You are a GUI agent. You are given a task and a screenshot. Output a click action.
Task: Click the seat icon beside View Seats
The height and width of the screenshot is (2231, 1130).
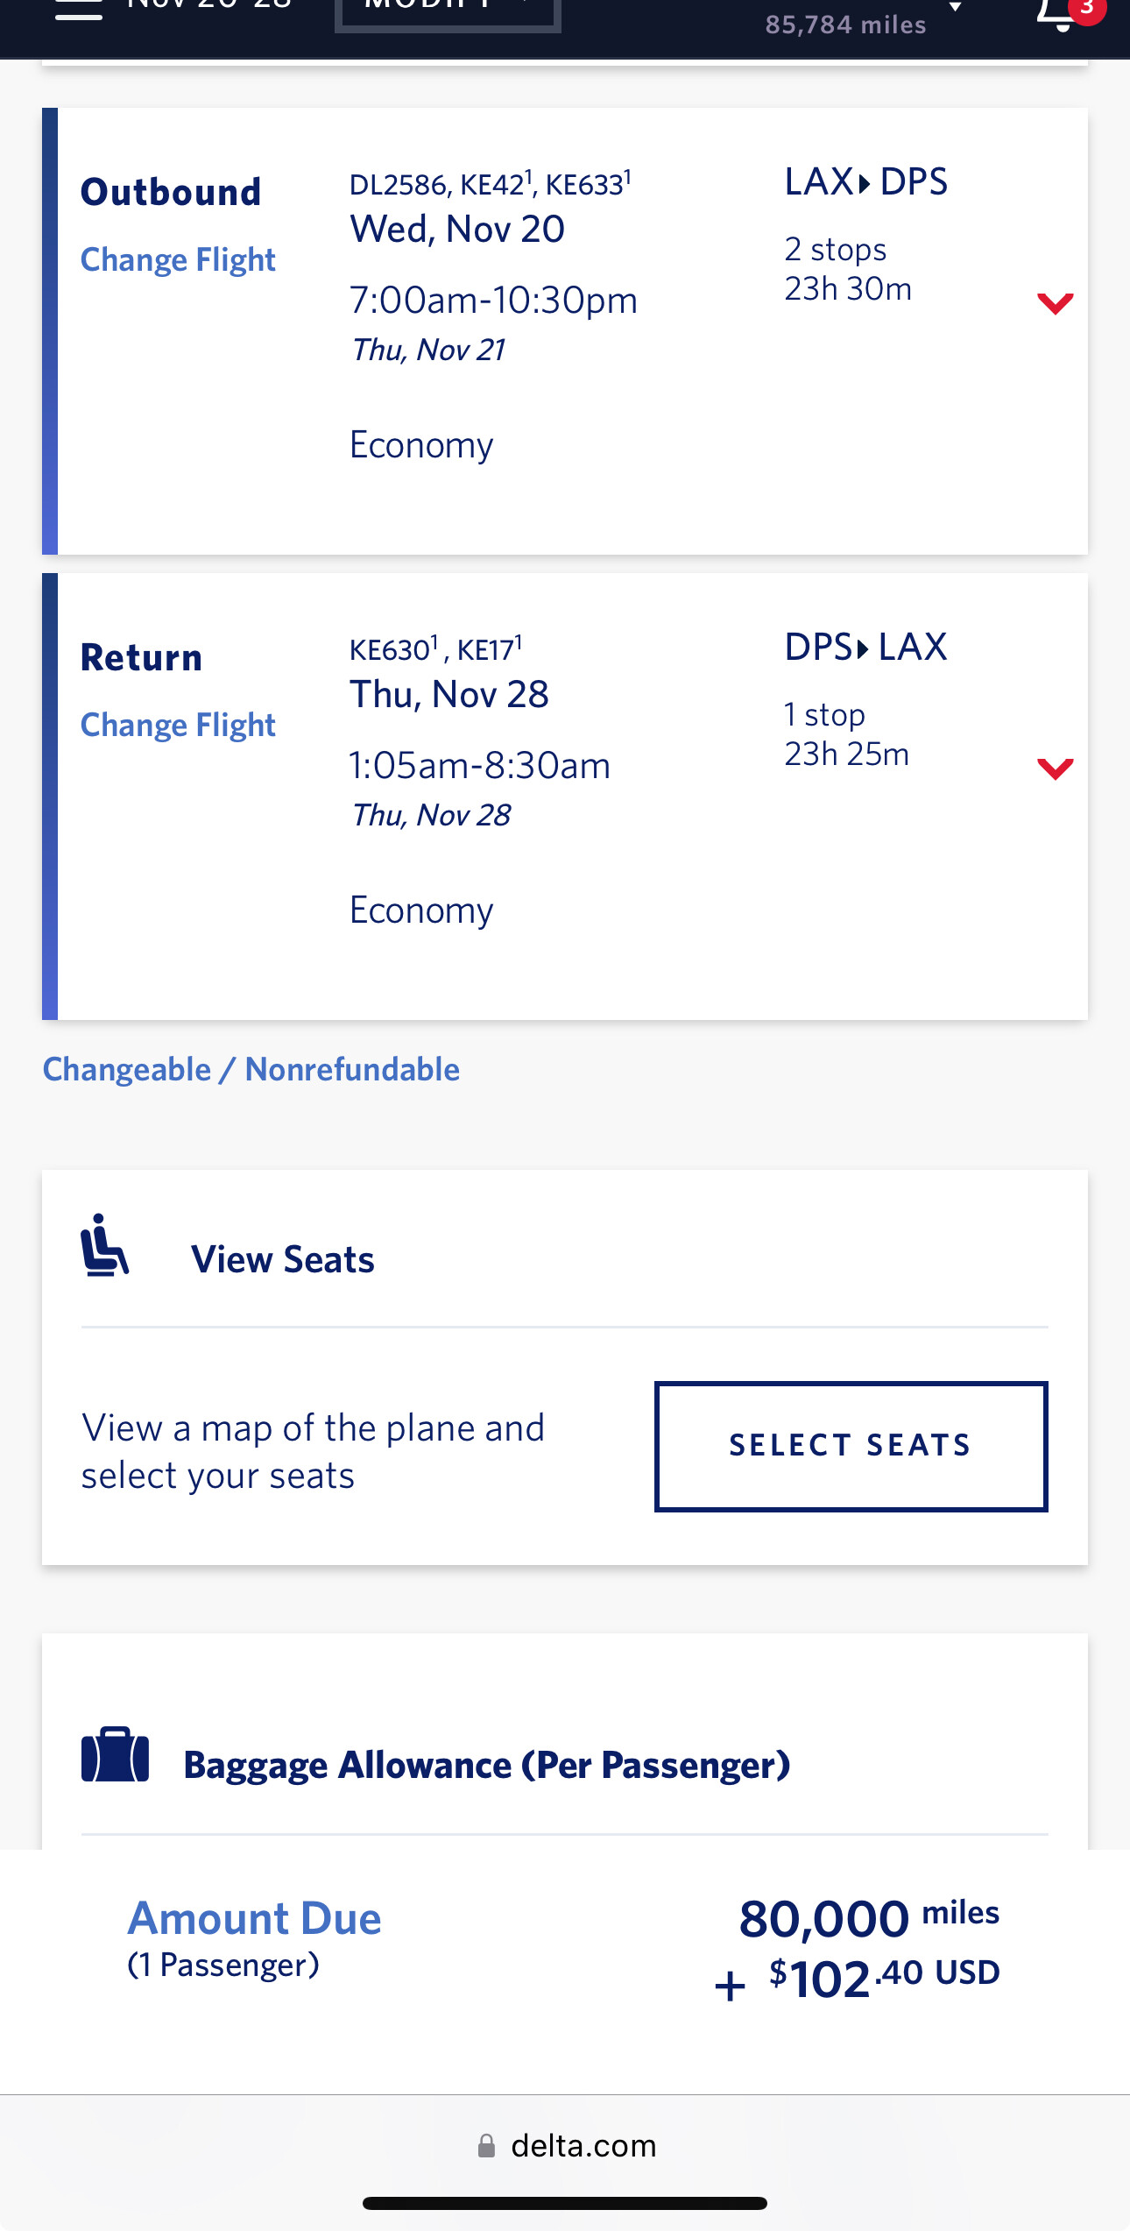point(105,1245)
